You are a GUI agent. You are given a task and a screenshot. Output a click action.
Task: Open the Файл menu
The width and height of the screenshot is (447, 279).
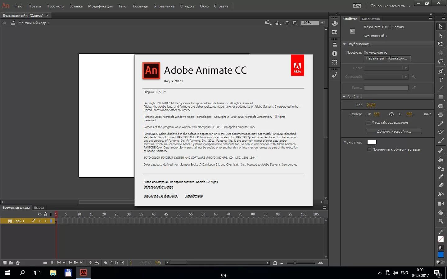coord(19,6)
